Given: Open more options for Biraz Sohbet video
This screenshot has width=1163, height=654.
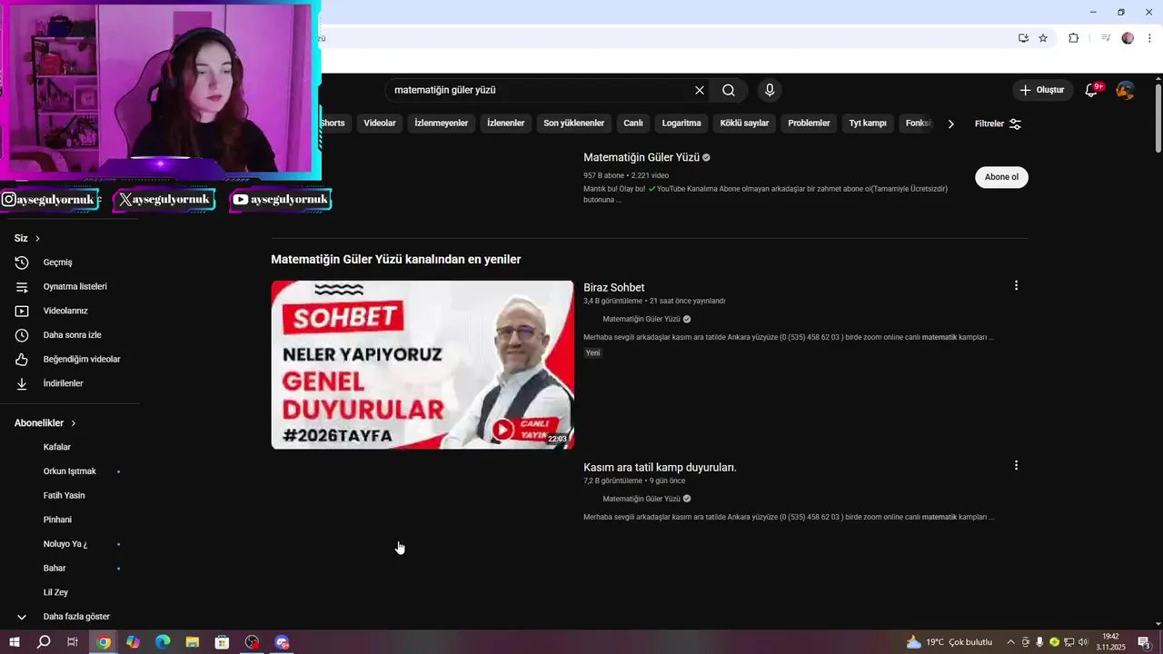Looking at the screenshot, I should coord(1016,285).
